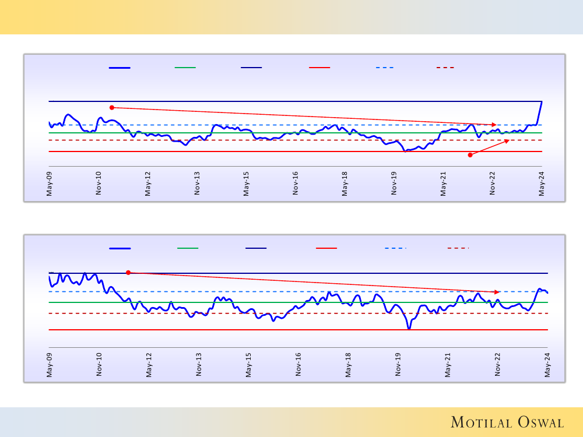Click the red dot on bottom chart's arrow start
The image size is (583, 437).
(x=128, y=273)
